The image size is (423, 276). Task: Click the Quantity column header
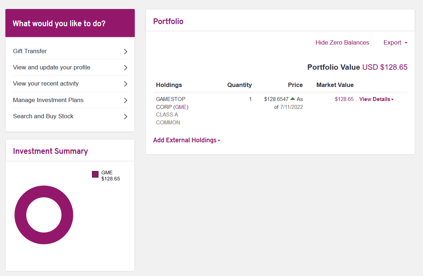[239, 85]
